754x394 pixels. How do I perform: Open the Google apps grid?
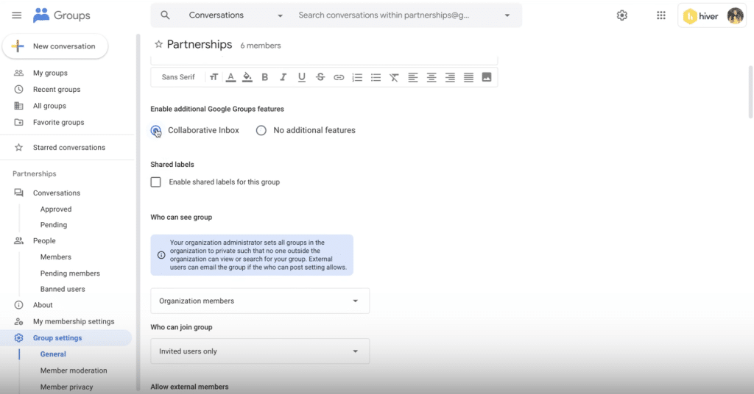pos(661,15)
